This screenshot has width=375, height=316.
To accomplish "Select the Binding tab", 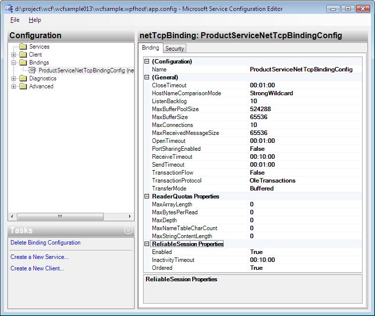I will (x=150, y=48).
